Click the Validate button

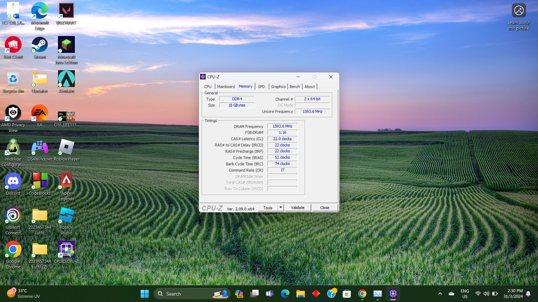pos(298,207)
